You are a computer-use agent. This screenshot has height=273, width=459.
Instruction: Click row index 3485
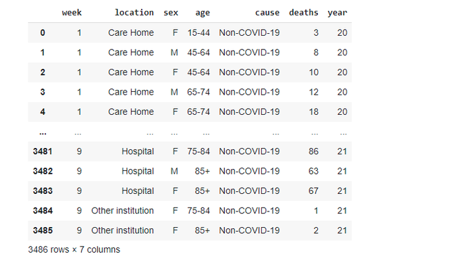[43, 230]
